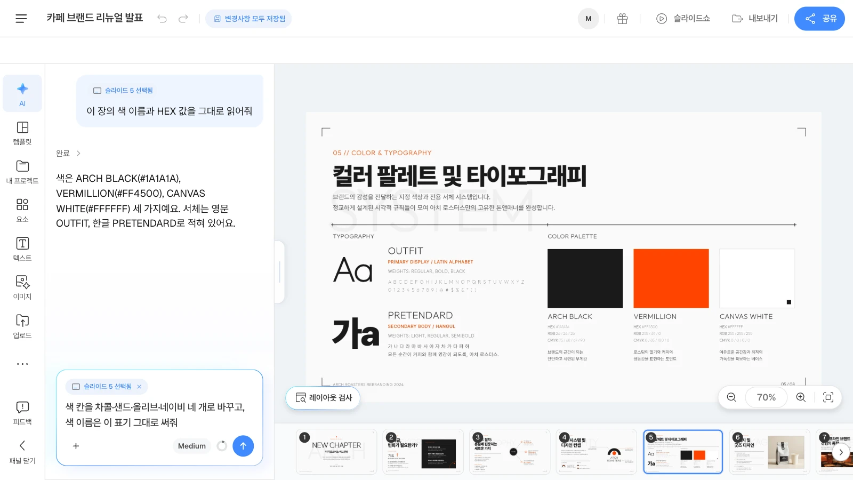The width and height of the screenshot is (853, 480).
Task: Send the prompt with blue arrow button
Action: pos(243,446)
